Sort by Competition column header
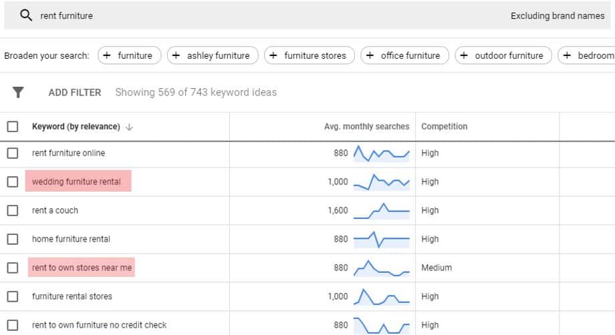Screen dimensions: 615x335 (x=444, y=127)
